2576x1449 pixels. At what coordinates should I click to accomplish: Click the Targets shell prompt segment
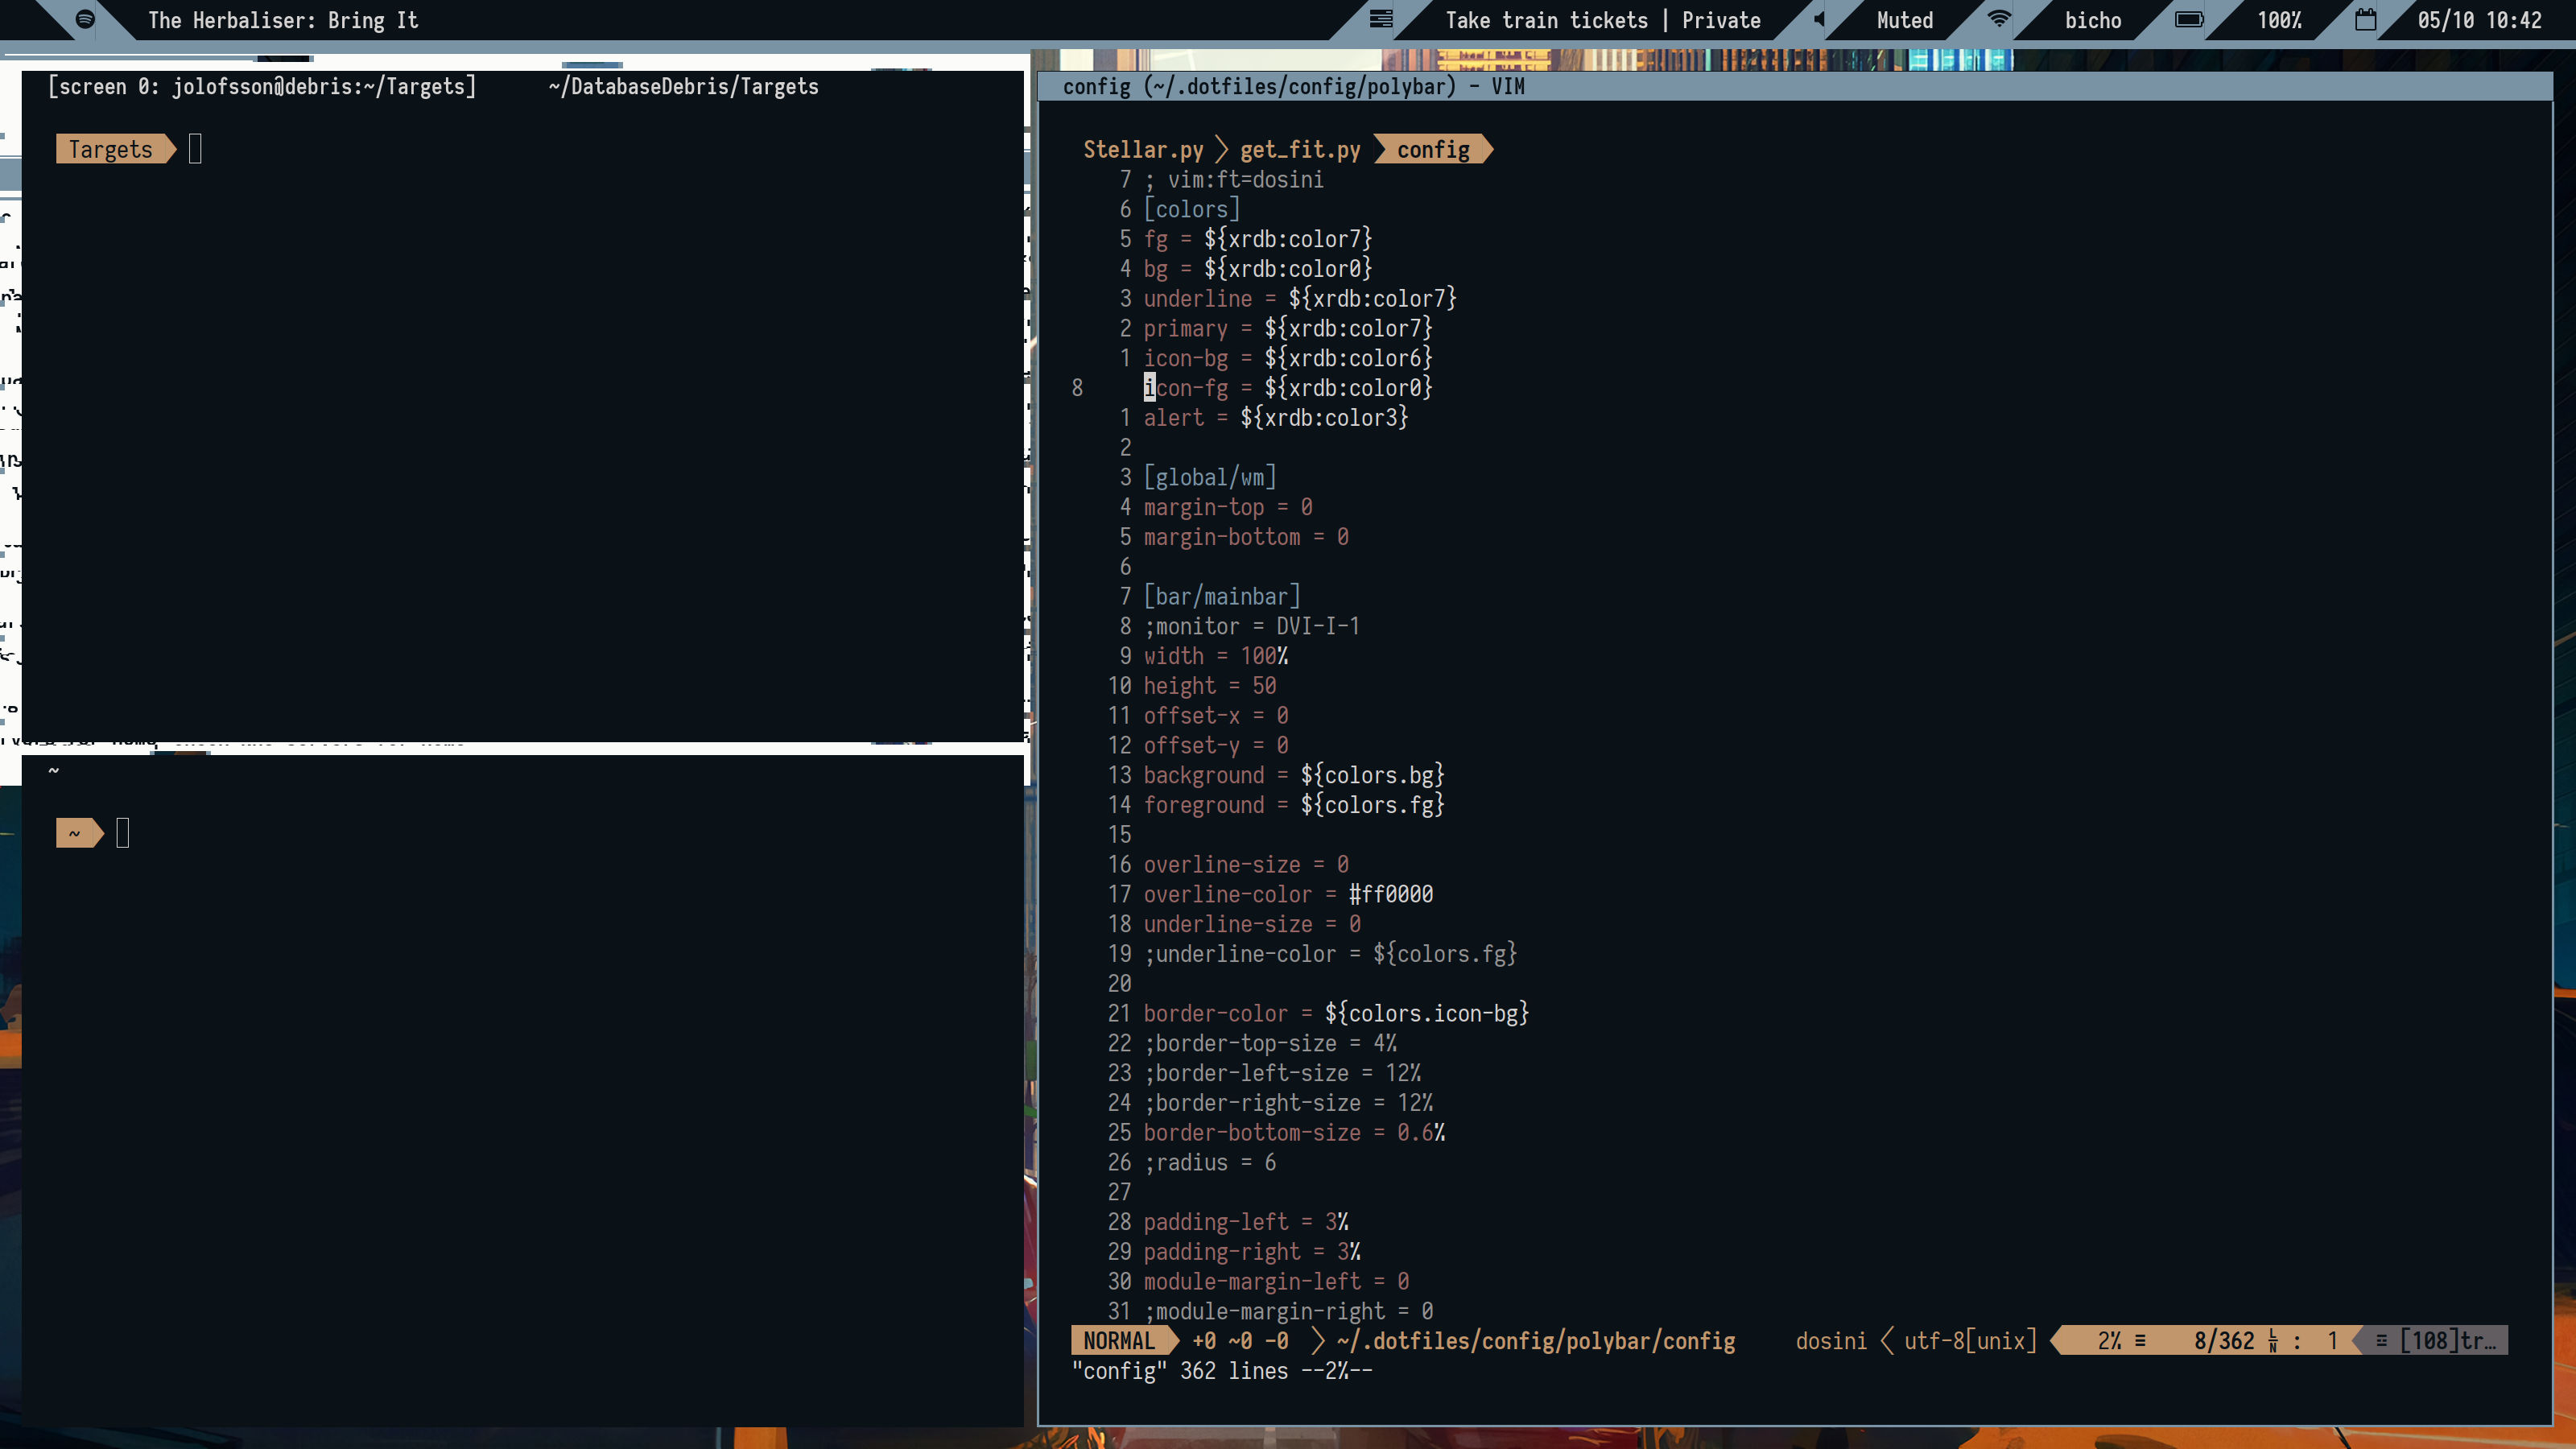click(x=111, y=149)
